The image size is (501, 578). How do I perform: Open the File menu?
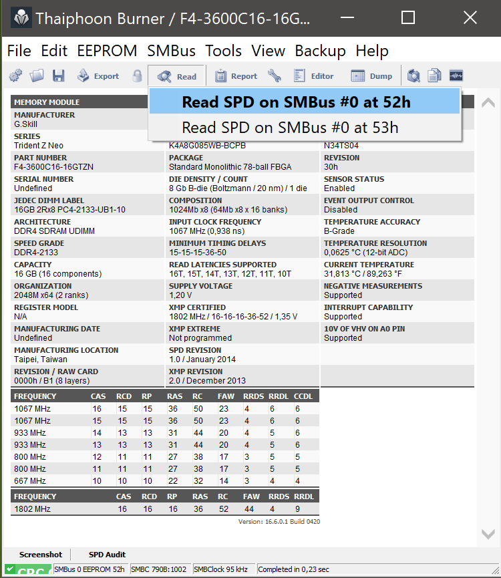19,51
